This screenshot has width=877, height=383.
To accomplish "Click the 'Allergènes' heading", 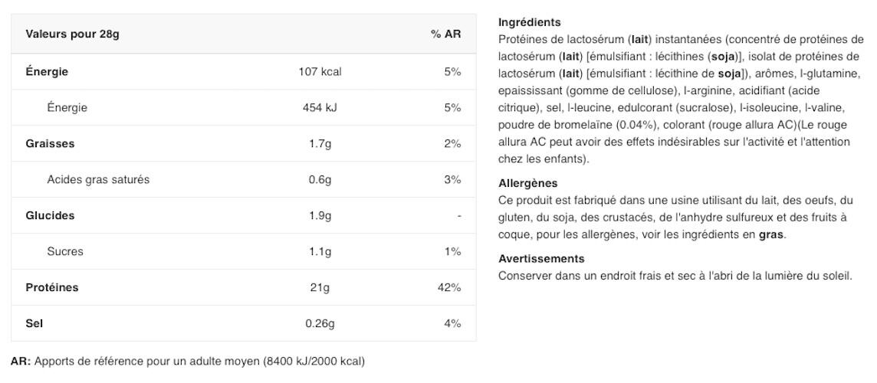I will point(527,183).
